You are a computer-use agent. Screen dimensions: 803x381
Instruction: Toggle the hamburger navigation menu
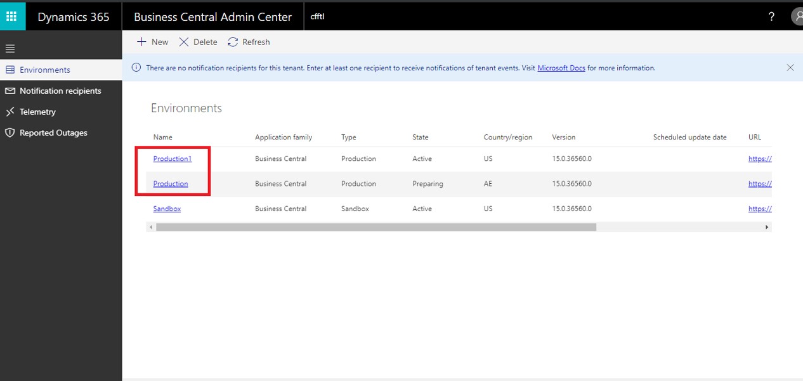pyautogui.click(x=10, y=49)
